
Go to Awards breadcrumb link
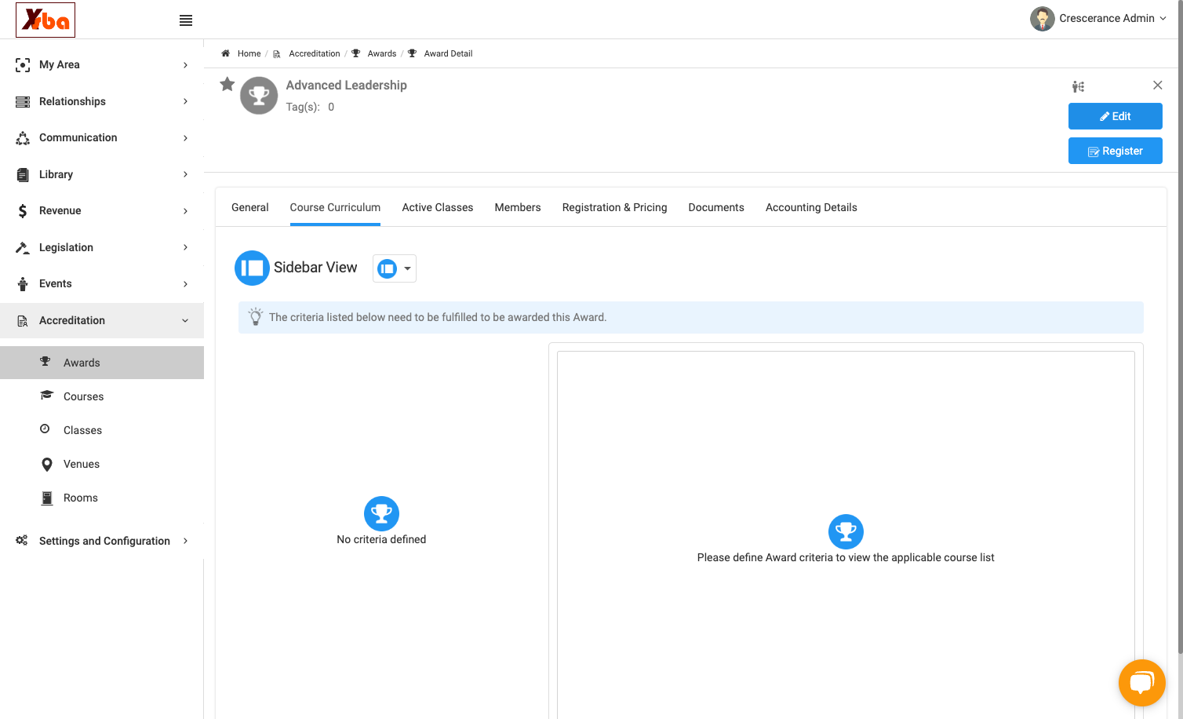tap(382, 53)
